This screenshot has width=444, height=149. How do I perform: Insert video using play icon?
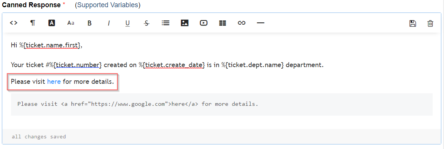pyautogui.click(x=203, y=23)
